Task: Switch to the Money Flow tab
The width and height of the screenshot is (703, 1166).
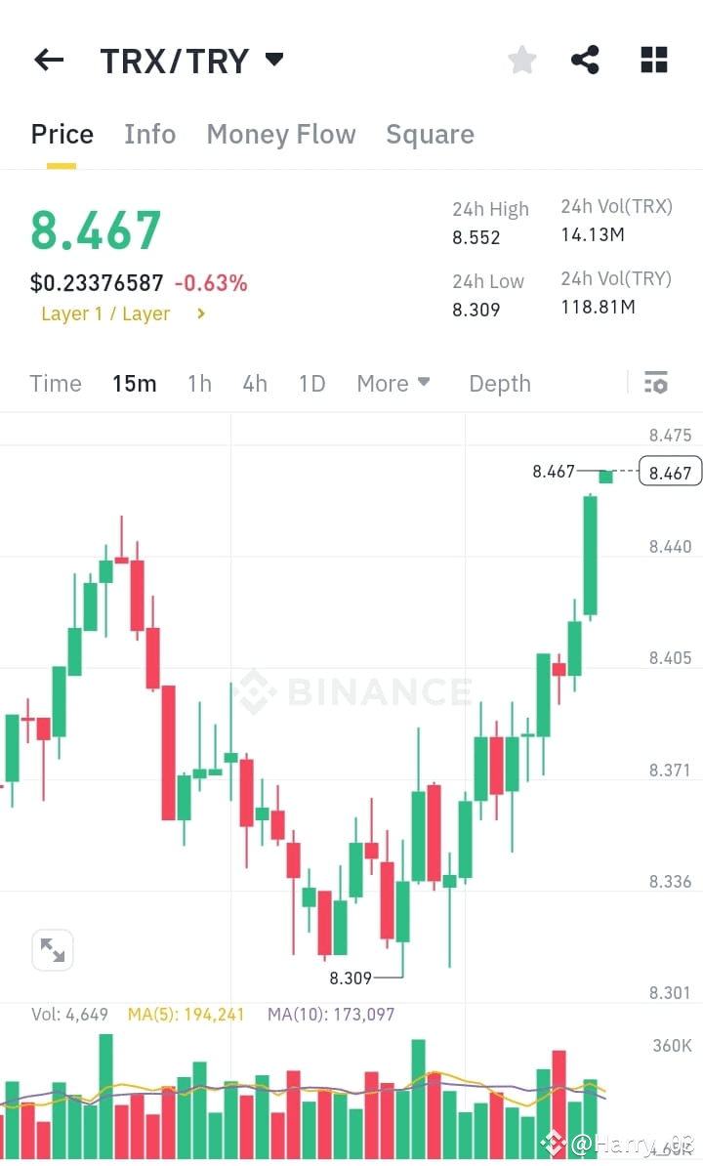Action: pos(281,134)
